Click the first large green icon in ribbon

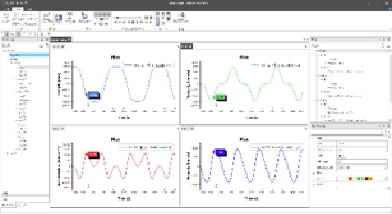pos(6,18)
